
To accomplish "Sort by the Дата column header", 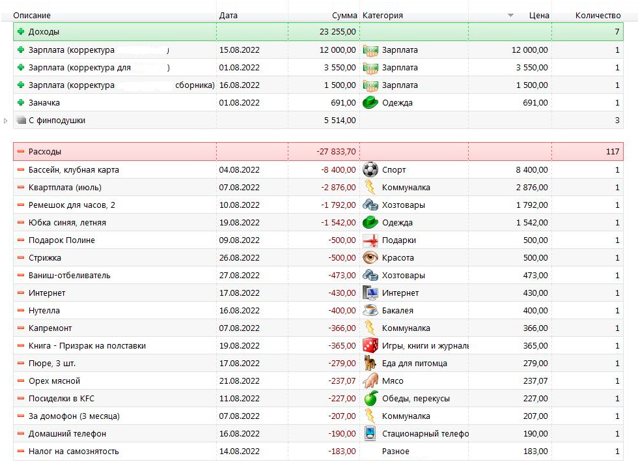I will tap(229, 16).
